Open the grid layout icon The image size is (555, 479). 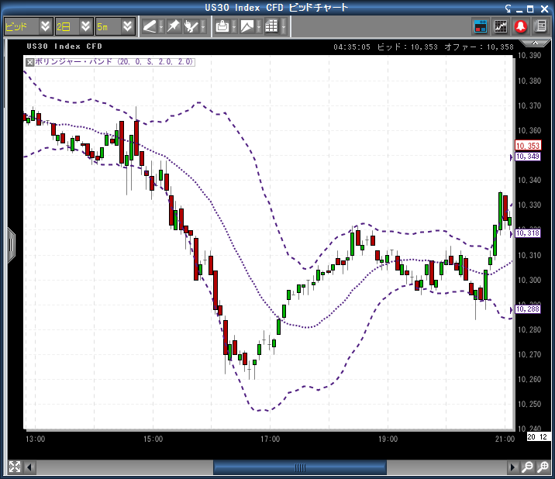(x=271, y=26)
